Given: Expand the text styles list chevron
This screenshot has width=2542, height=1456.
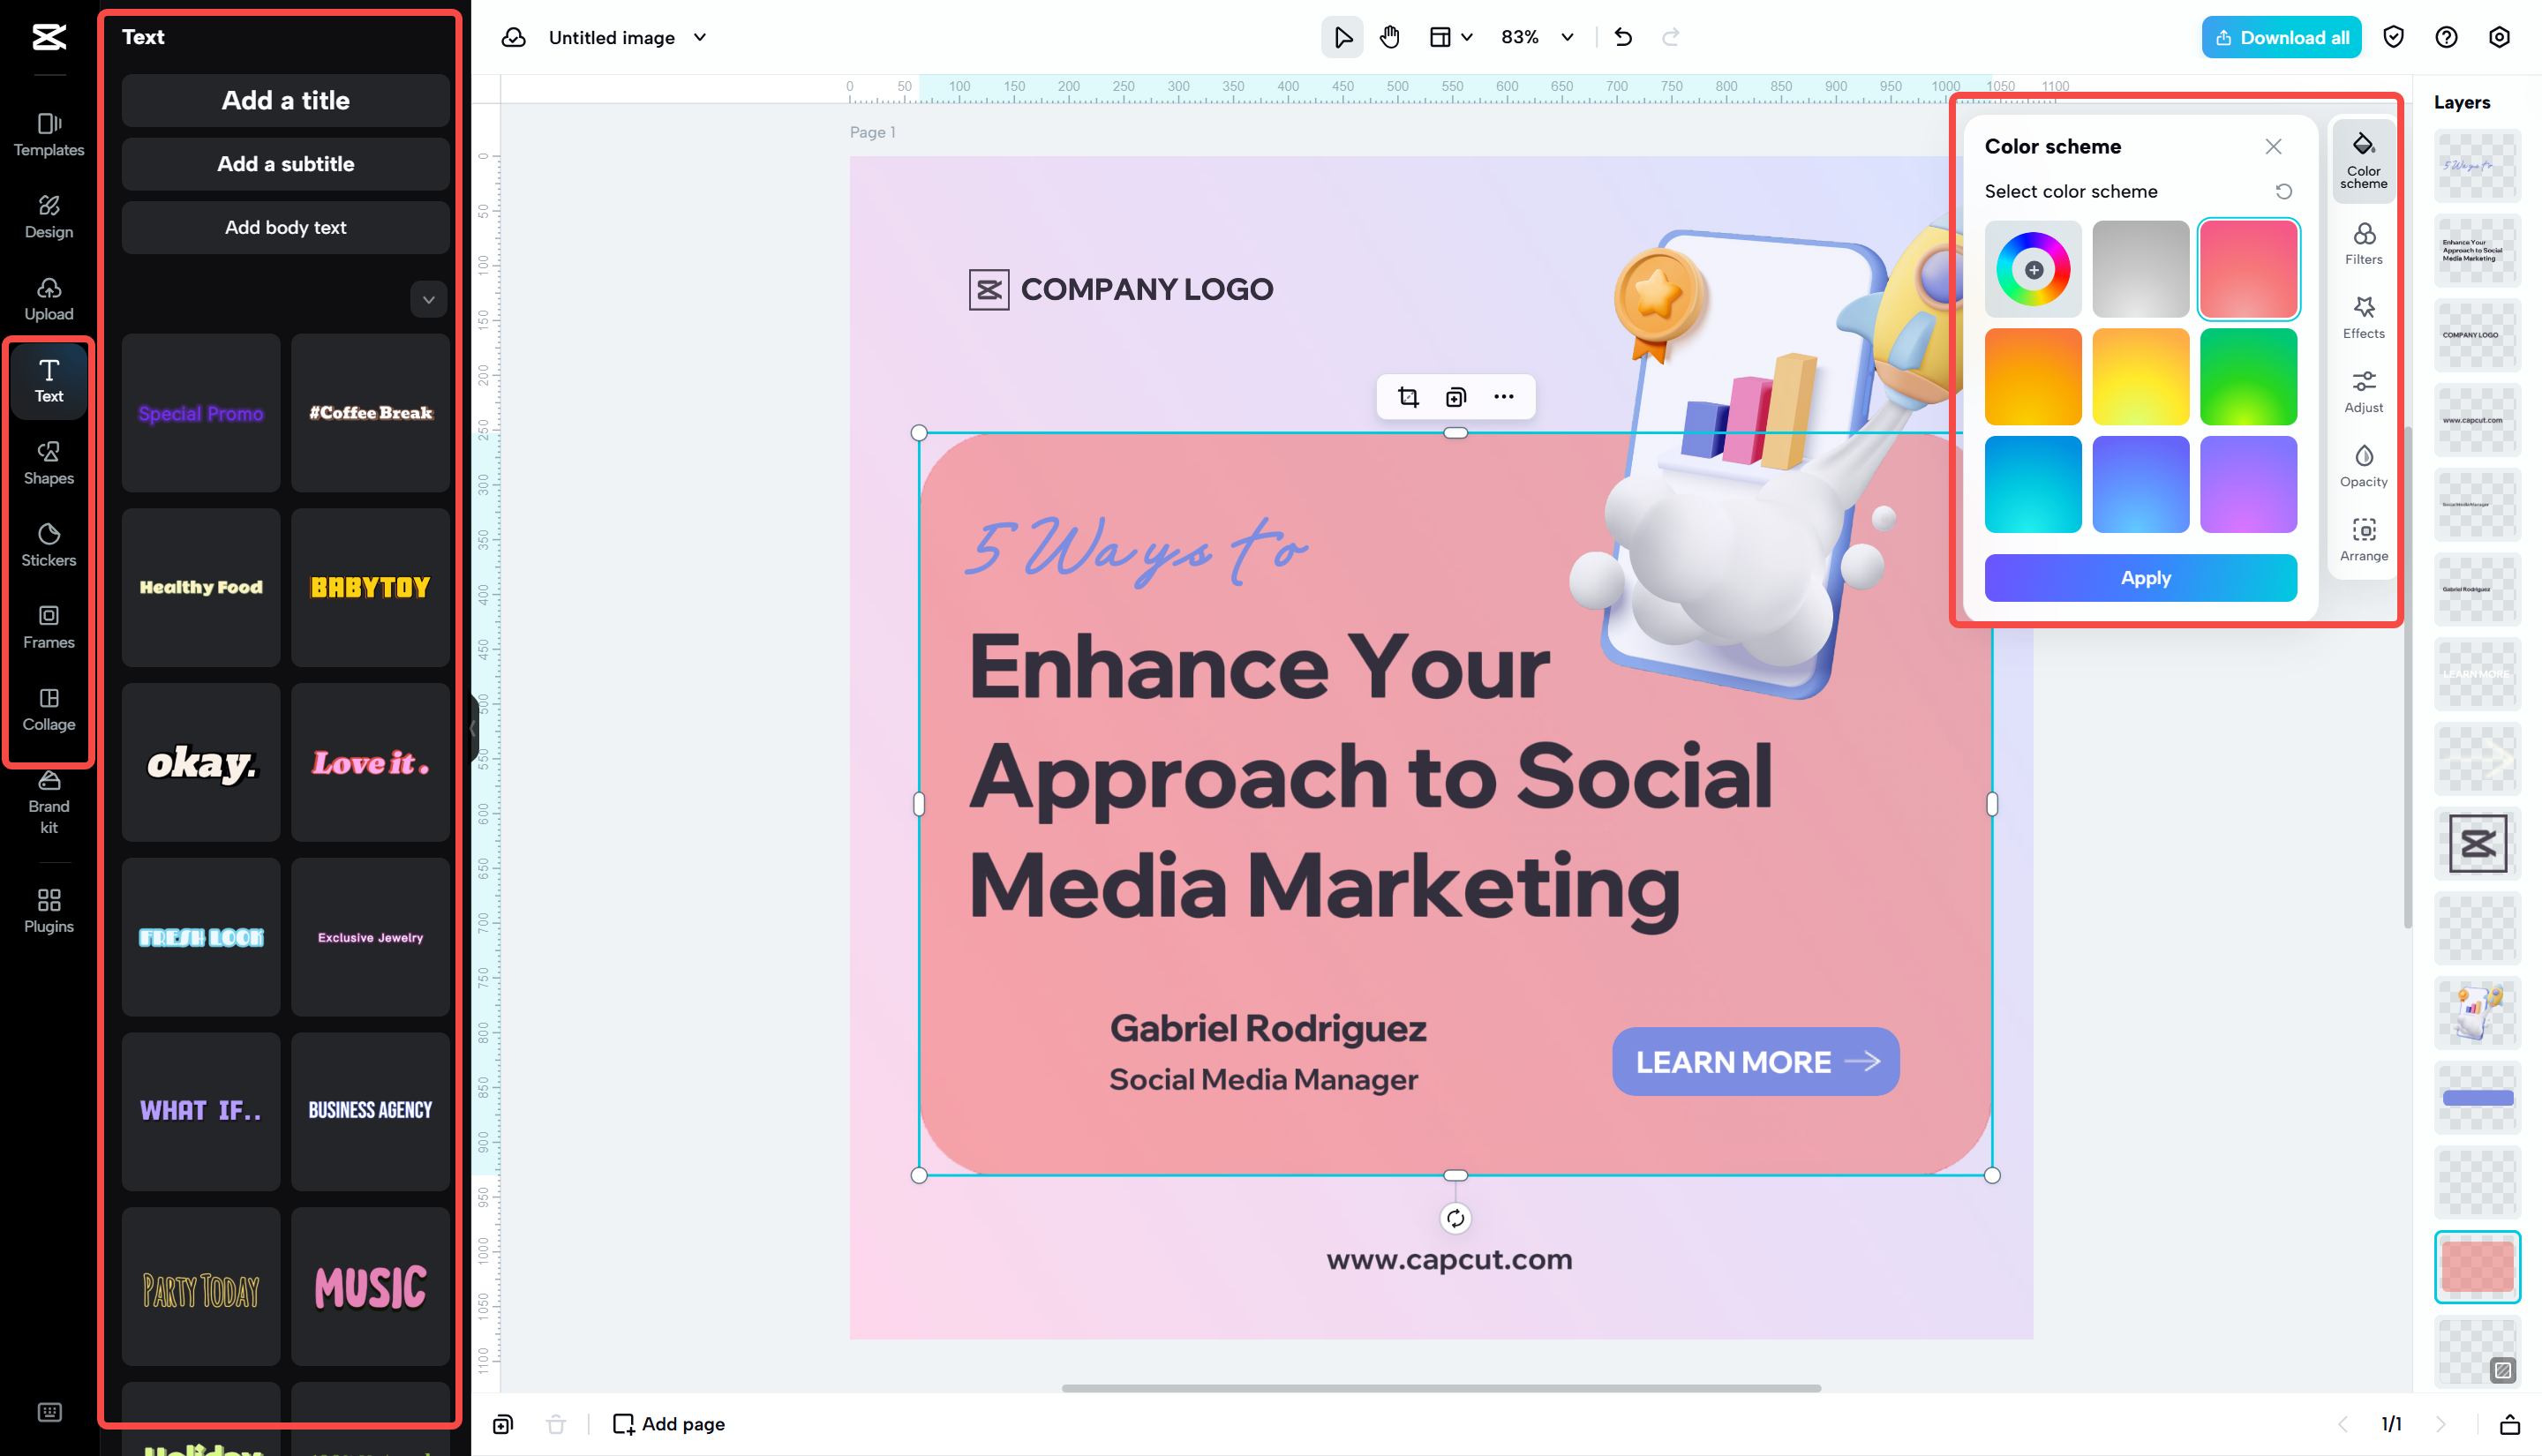Looking at the screenshot, I should click(x=428, y=299).
